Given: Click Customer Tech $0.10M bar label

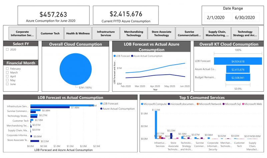Looking at the screenshot, I should pyautogui.click(x=39, y=120).
